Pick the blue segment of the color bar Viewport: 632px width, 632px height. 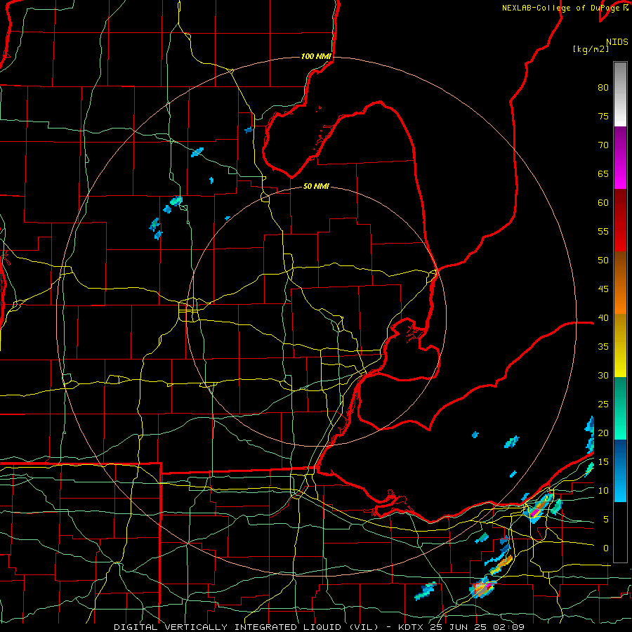620,470
